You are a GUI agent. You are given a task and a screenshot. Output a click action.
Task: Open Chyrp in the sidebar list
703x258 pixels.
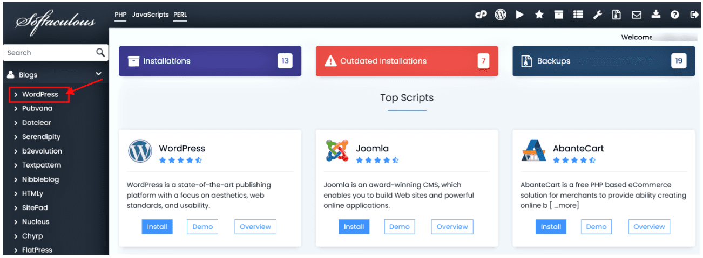32,236
